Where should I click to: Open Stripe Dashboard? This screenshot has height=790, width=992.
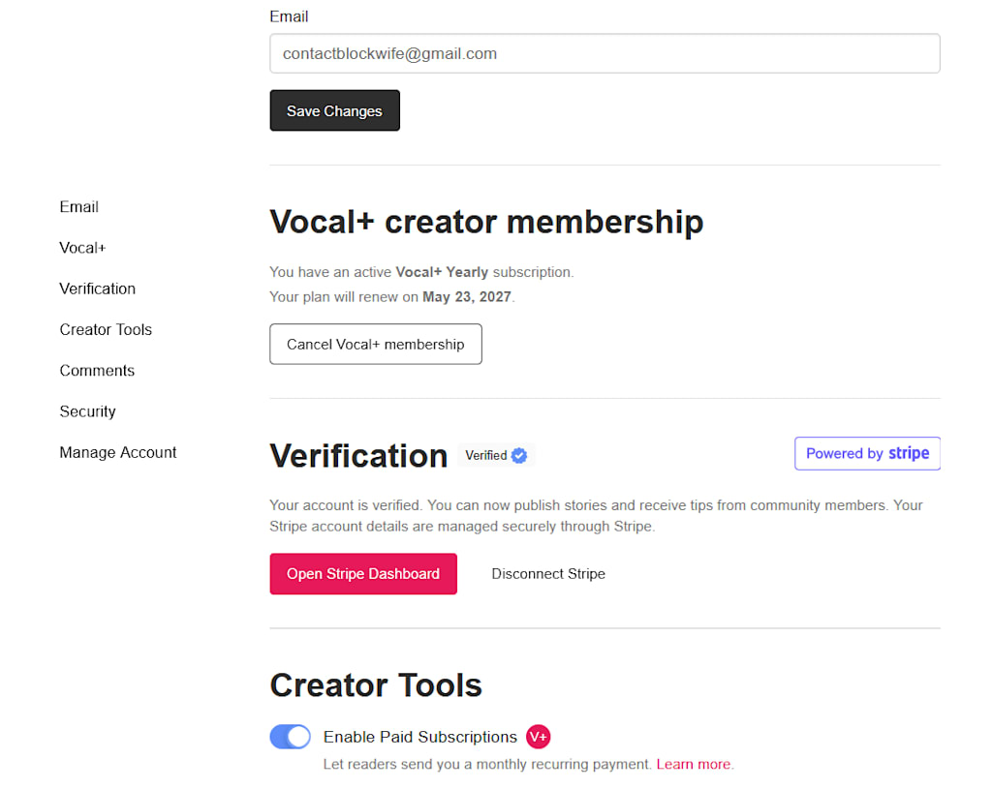click(363, 574)
